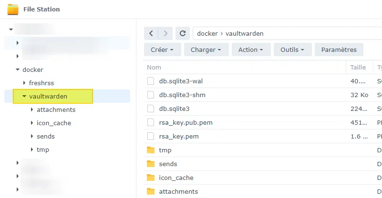Viewport: 382px width, 198px height.
Task: Select the sends folder name in list
Action: point(168,164)
